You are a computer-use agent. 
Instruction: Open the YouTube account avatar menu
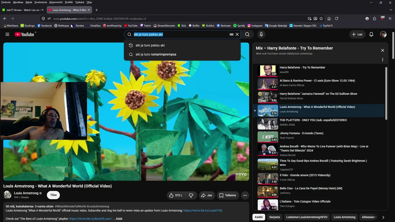pos(383,35)
